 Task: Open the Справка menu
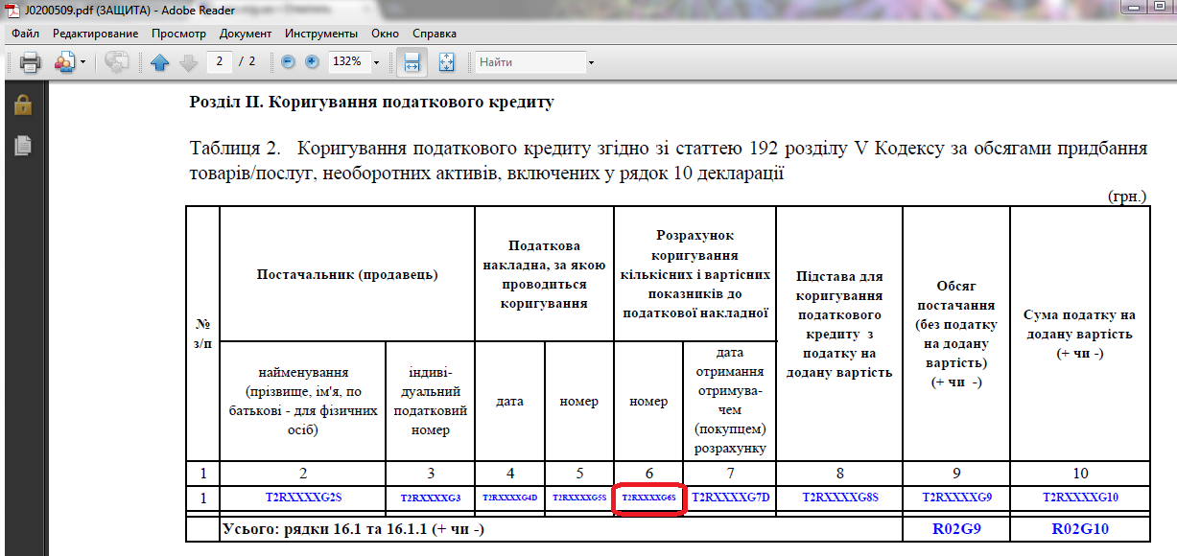point(434,33)
